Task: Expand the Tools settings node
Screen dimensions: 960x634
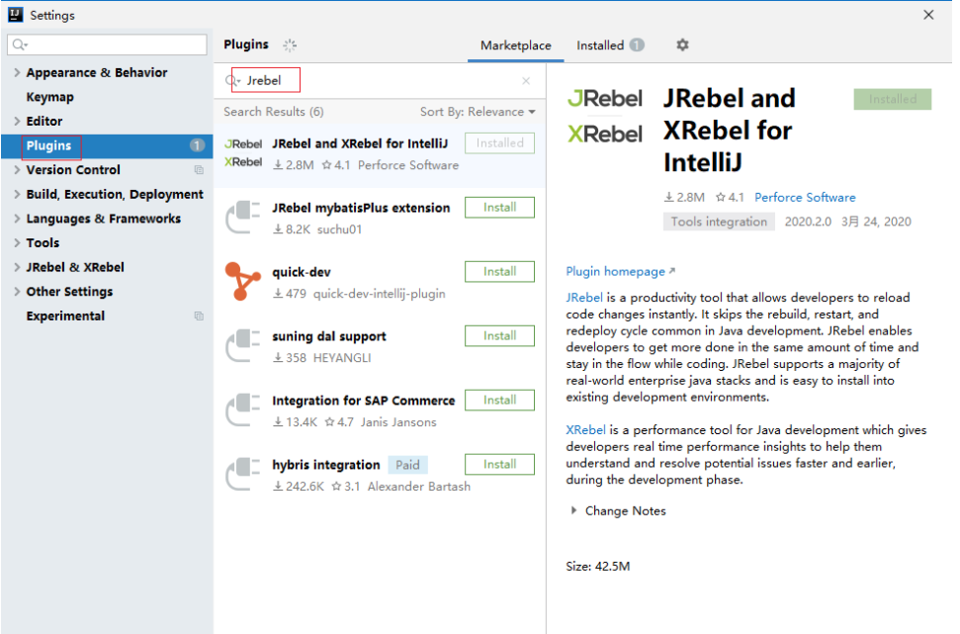Action: [x=17, y=243]
